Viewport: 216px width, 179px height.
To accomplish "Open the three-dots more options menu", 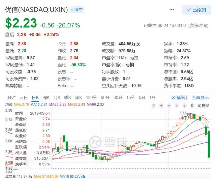I will [172, 9].
